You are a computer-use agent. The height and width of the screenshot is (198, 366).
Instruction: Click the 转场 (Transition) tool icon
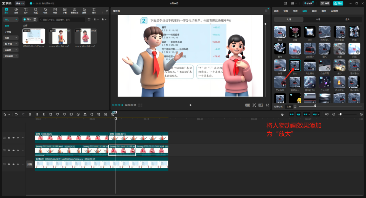coord(55,10)
